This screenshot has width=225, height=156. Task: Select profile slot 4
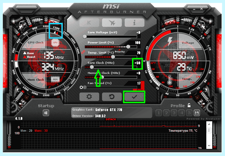click(x=181, y=113)
